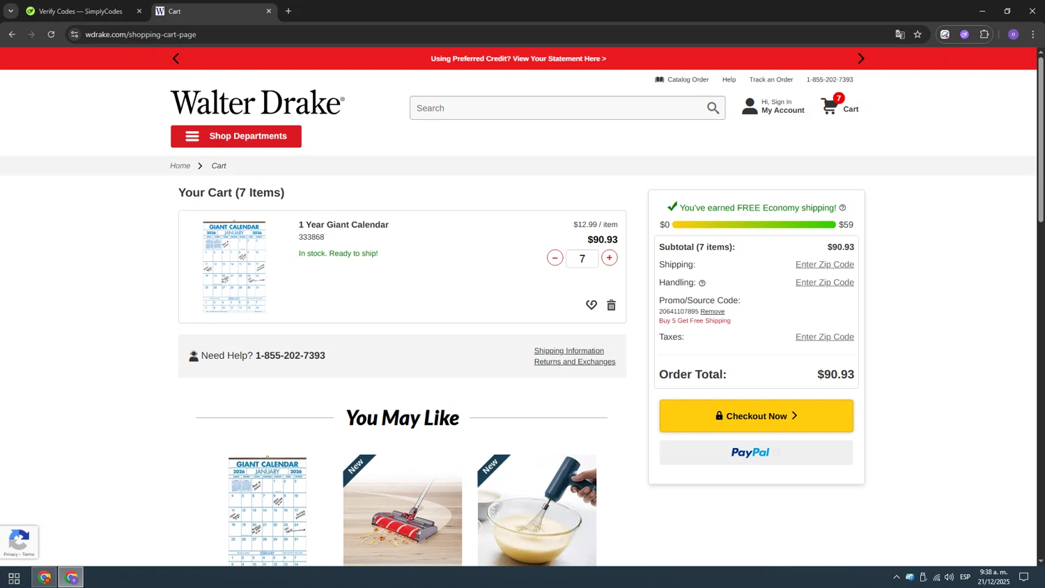Save calendar to wishlist heart icon
The height and width of the screenshot is (588, 1045).
coord(591,305)
